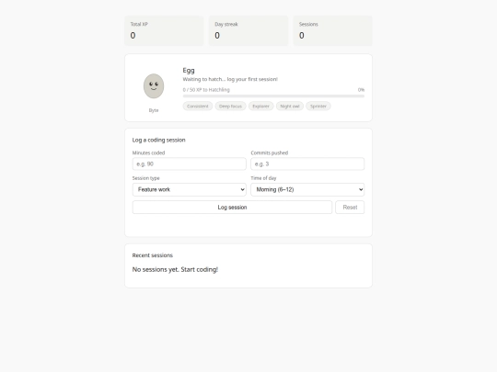Select the Night owl trait badge
The width and height of the screenshot is (497, 372).
(x=290, y=107)
